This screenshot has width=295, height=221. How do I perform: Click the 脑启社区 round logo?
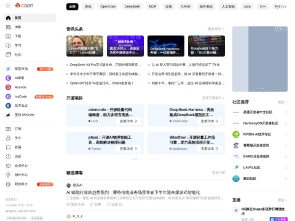coord(236,179)
